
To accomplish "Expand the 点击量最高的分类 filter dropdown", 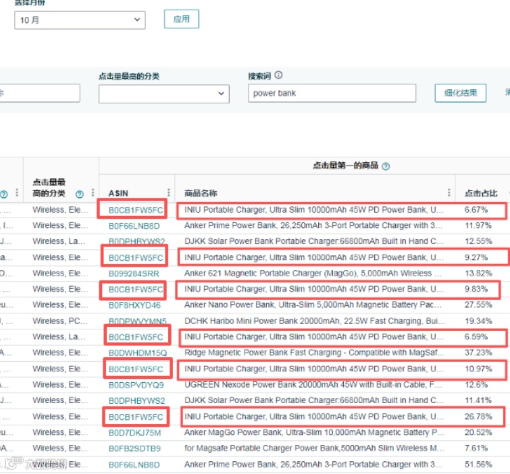I will coord(164,94).
